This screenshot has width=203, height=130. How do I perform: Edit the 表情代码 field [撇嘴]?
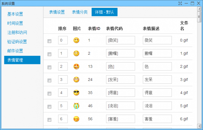coord(121,54)
